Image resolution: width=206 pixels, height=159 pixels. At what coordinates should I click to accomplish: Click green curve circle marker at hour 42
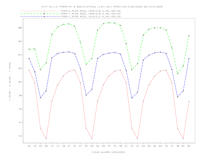coord(109,23)
